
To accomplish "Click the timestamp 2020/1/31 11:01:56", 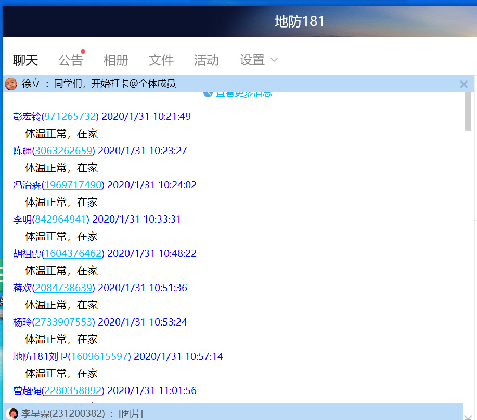I will [x=152, y=391].
